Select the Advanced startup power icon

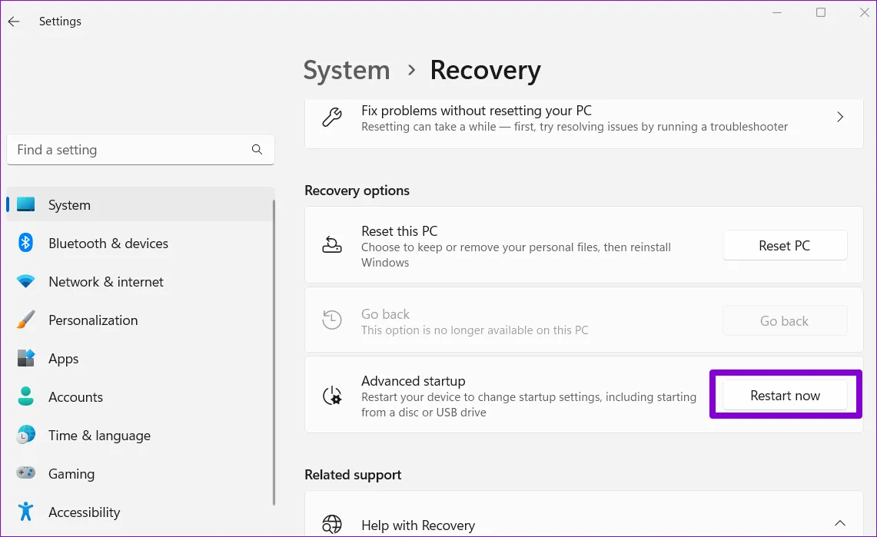pos(331,395)
